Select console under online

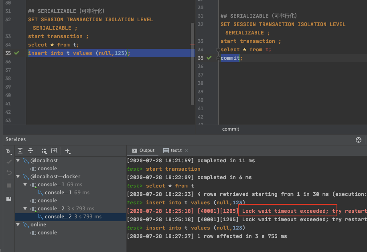[x=44, y=233]
